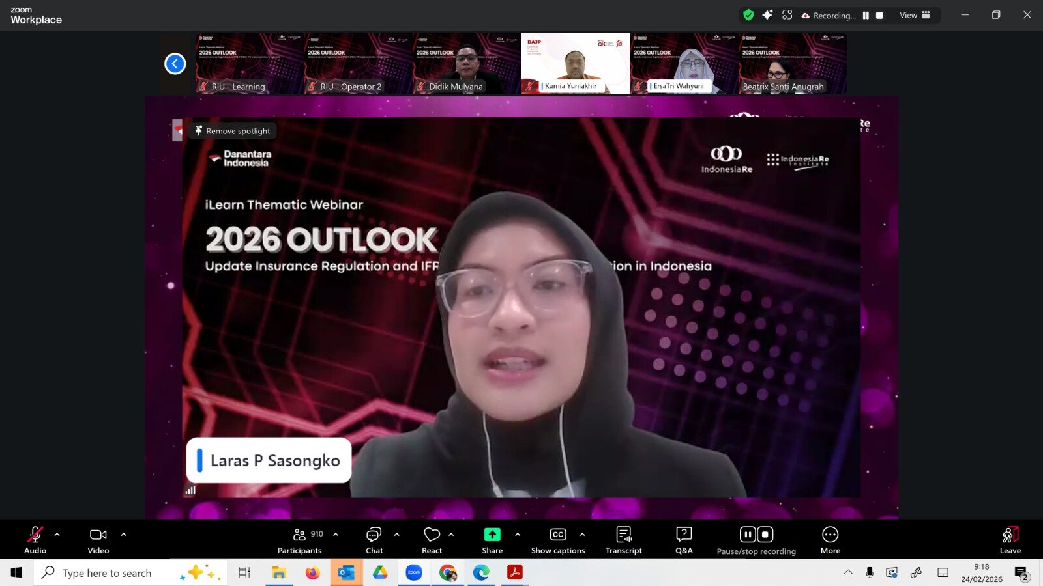Pause the recording in the top bar

866,16
